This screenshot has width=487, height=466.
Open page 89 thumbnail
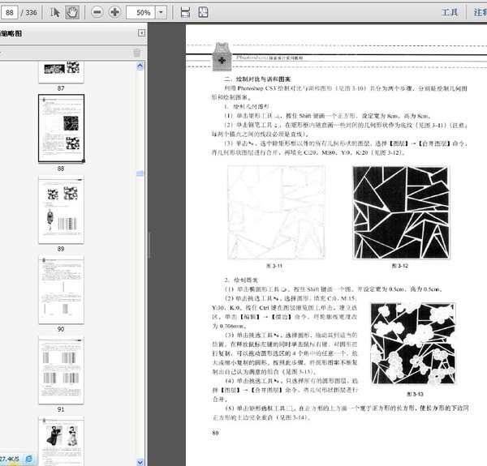61,207
